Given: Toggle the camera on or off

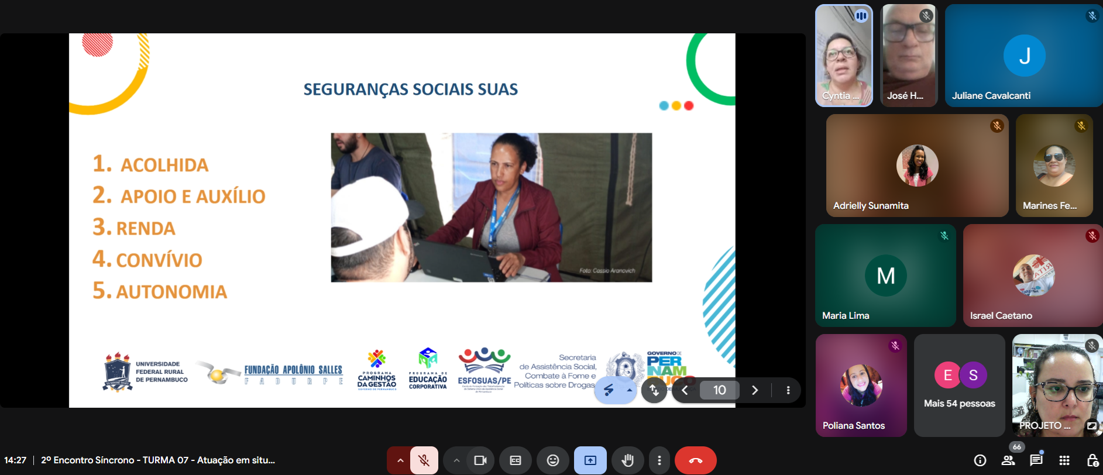Looking at the screenshot, I should (x=480, y=460).
